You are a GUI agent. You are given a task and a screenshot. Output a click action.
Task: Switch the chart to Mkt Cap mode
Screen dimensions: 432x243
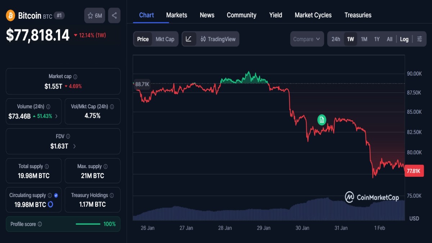point(165,39)
